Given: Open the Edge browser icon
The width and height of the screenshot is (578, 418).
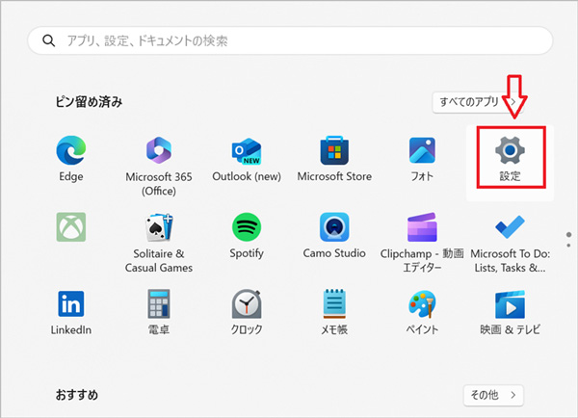Looking at the screenshot, I should (x=71, y=150).
